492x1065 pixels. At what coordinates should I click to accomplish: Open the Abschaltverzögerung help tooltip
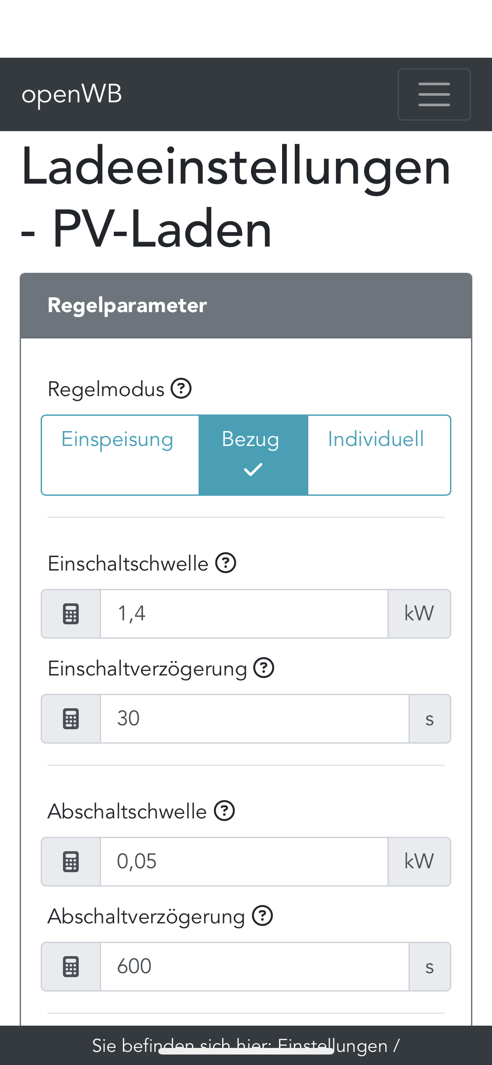point(262,915)
